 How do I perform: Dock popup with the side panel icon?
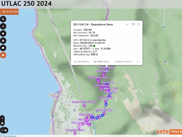tap(133, 24)
